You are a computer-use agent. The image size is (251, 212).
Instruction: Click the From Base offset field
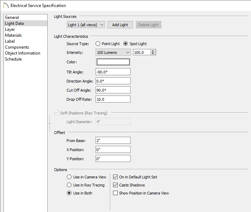pos(113,141)
